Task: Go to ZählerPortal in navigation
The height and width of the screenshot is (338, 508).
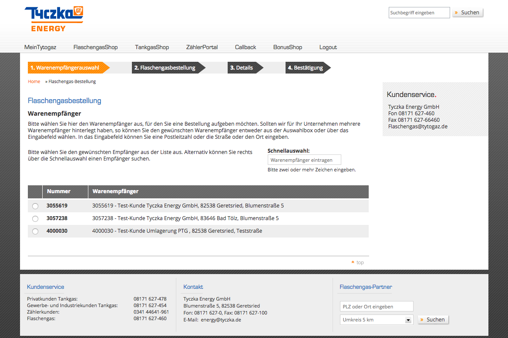Action: click(x=202, y=47)
